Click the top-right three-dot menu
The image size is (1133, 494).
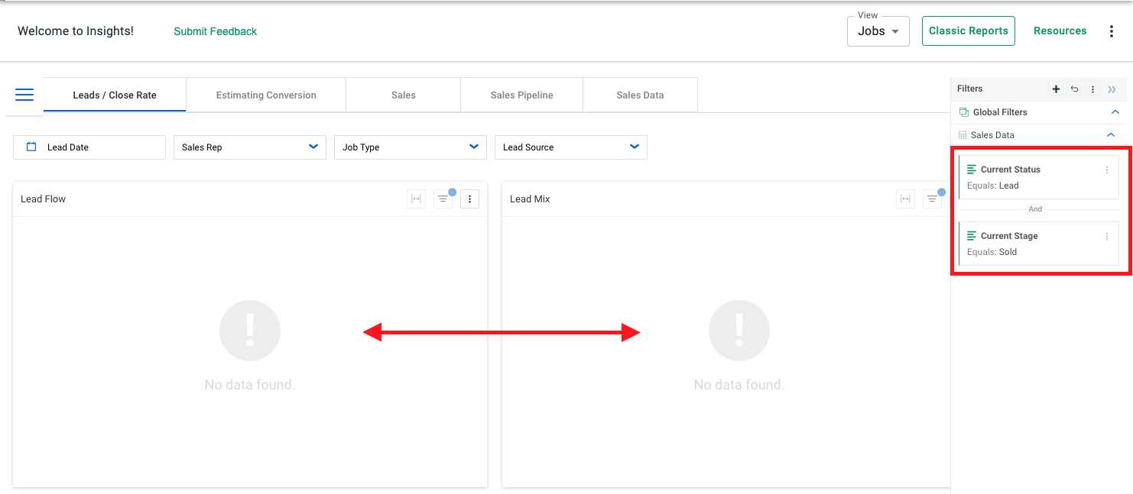pos(1112,31)
